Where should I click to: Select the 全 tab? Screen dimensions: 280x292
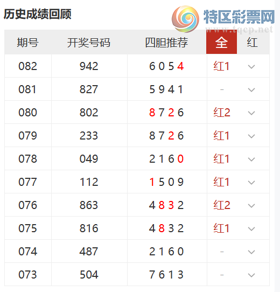point(221,42)
